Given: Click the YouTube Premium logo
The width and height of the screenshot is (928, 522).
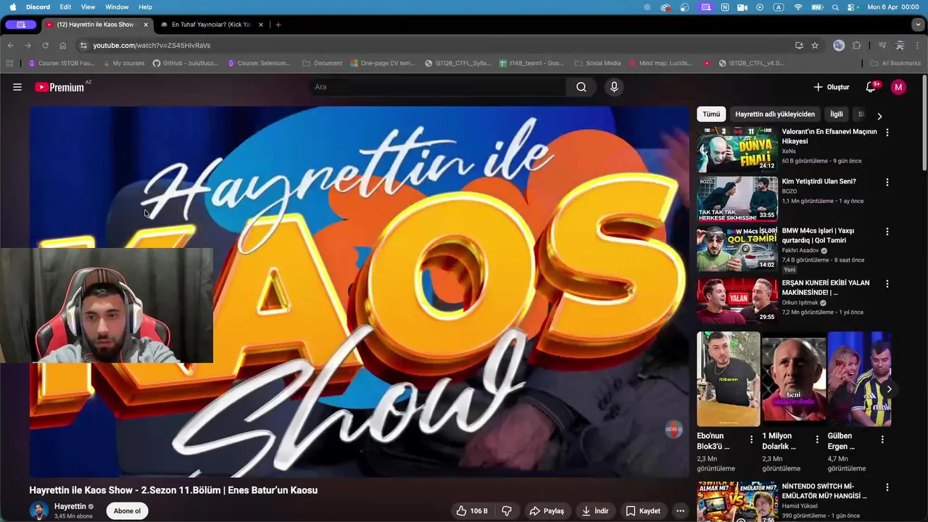Looking at the screenshot, I should pos(59,87).
